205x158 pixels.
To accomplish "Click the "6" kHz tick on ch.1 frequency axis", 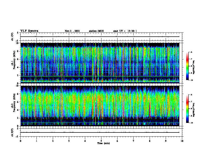I will 18,59.
